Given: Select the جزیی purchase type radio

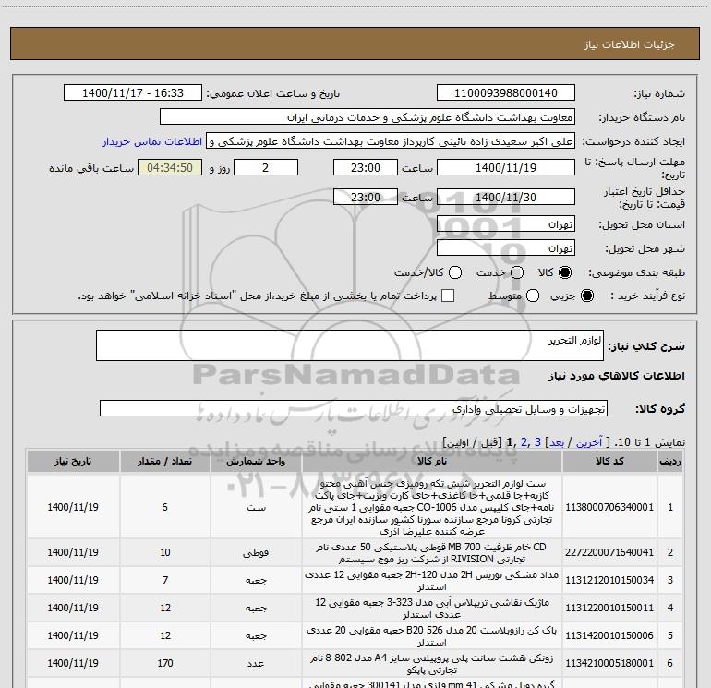Looking at the screenshot, I should pos(586,296).
